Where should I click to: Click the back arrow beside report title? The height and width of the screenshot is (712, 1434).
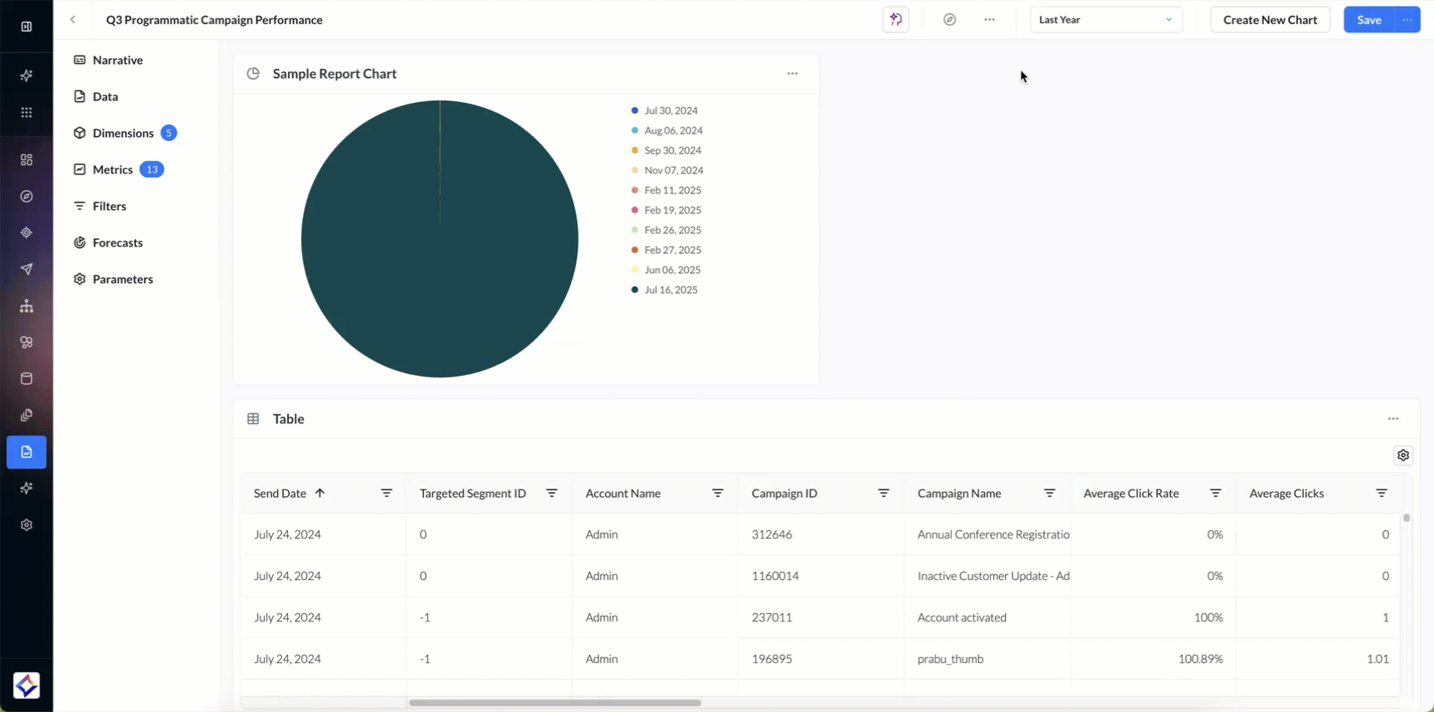tap(73, 20)
